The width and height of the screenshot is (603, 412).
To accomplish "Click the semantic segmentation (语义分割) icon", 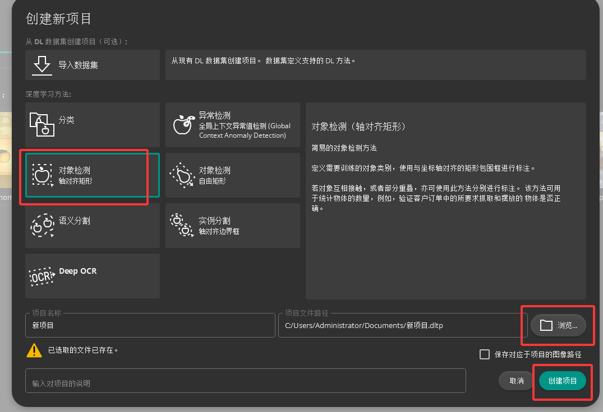I will click(x=42, y=225).
